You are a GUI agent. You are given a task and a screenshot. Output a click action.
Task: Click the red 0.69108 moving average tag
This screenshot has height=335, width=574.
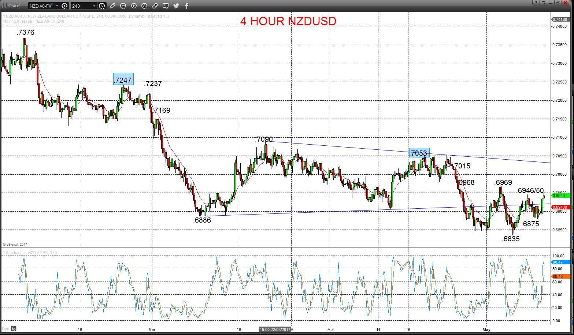click(560, 207)
